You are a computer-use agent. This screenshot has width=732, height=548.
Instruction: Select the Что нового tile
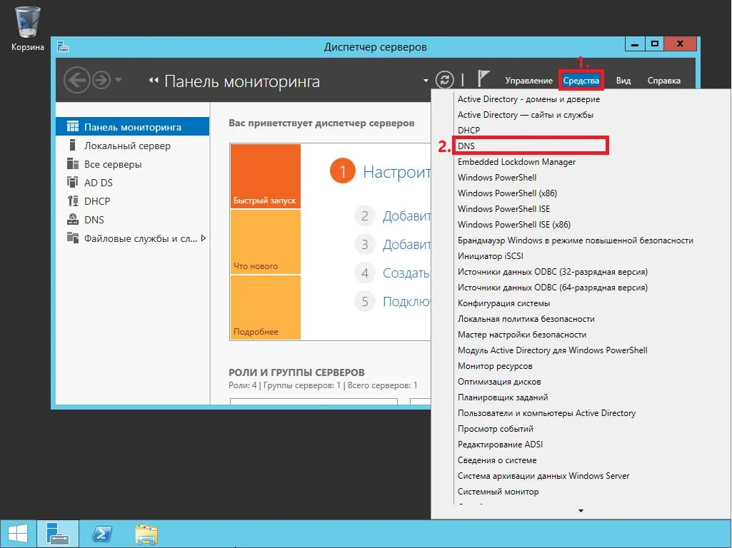tap(265, 242)
